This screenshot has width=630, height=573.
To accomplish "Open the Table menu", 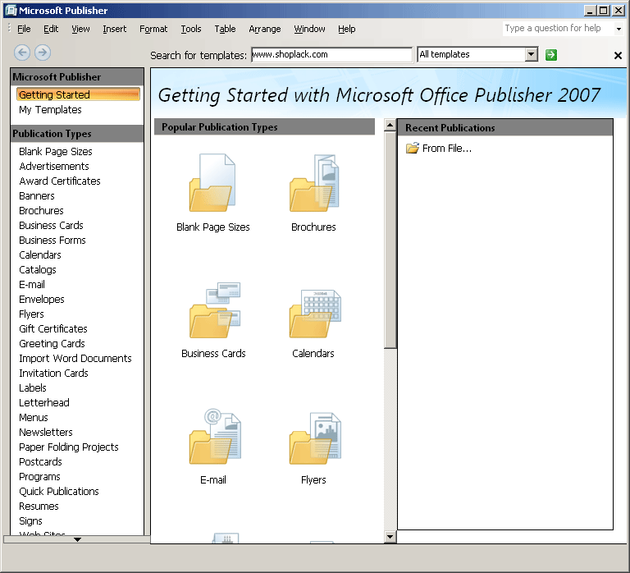I will click(x=225, y=29).
